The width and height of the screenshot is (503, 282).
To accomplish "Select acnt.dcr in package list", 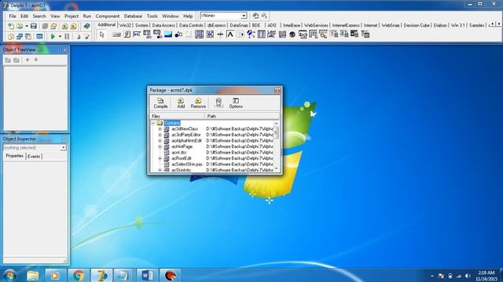I will 179,153.
